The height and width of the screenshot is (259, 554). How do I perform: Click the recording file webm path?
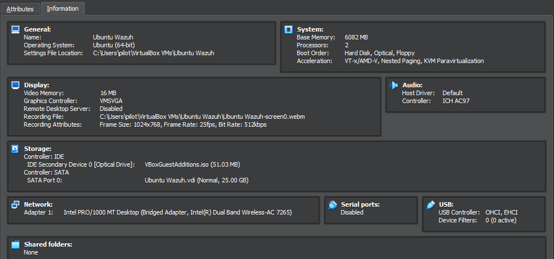202,117
